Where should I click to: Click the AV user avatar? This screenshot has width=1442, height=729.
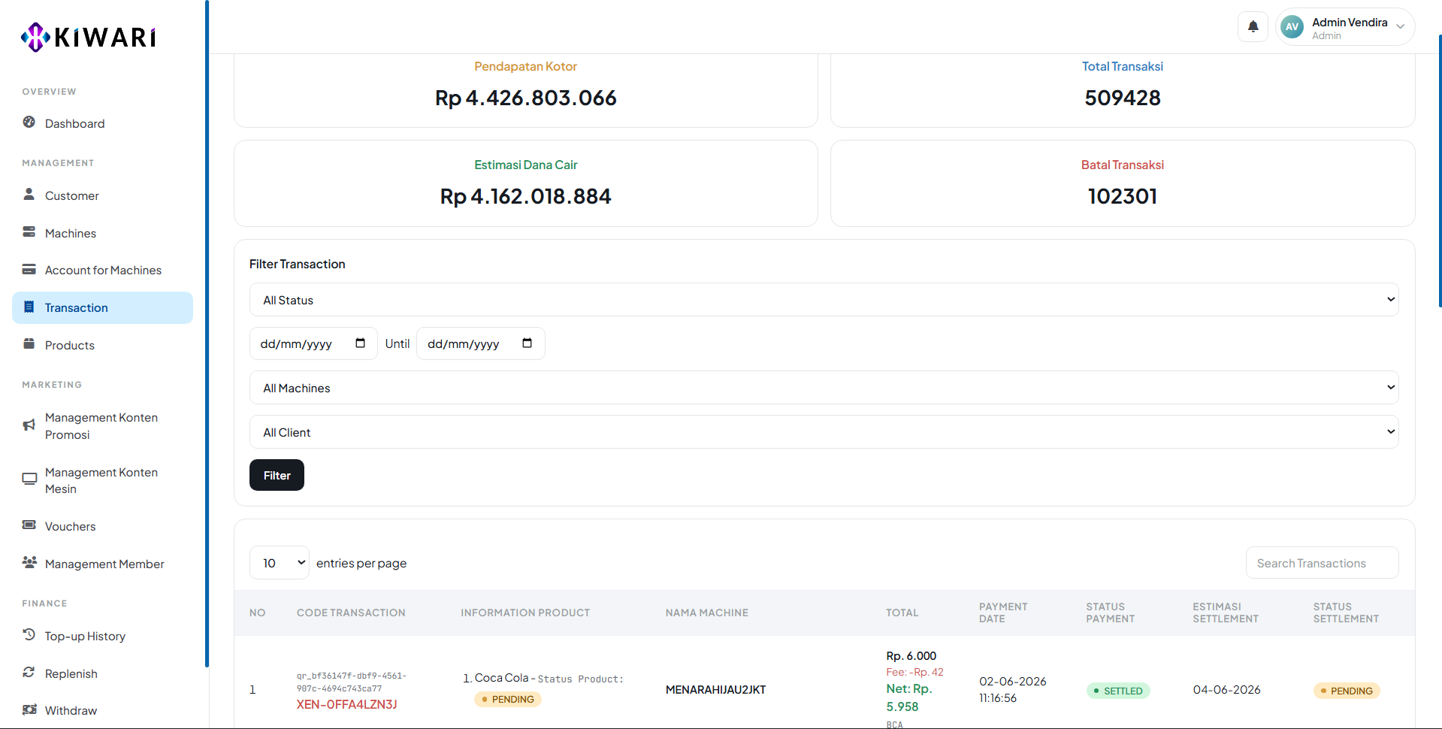tap(1292, 27)
